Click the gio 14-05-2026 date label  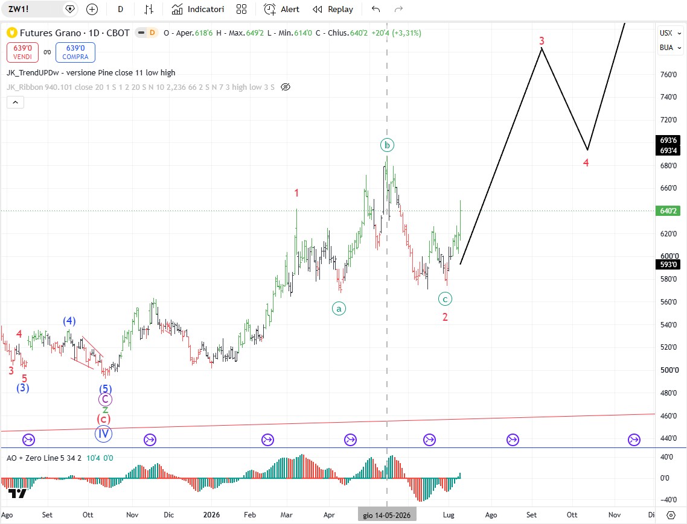(x=387, y=515)
